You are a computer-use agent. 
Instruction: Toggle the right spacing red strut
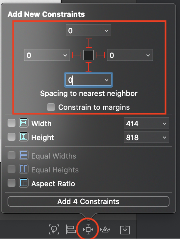[x=100, y=55]
